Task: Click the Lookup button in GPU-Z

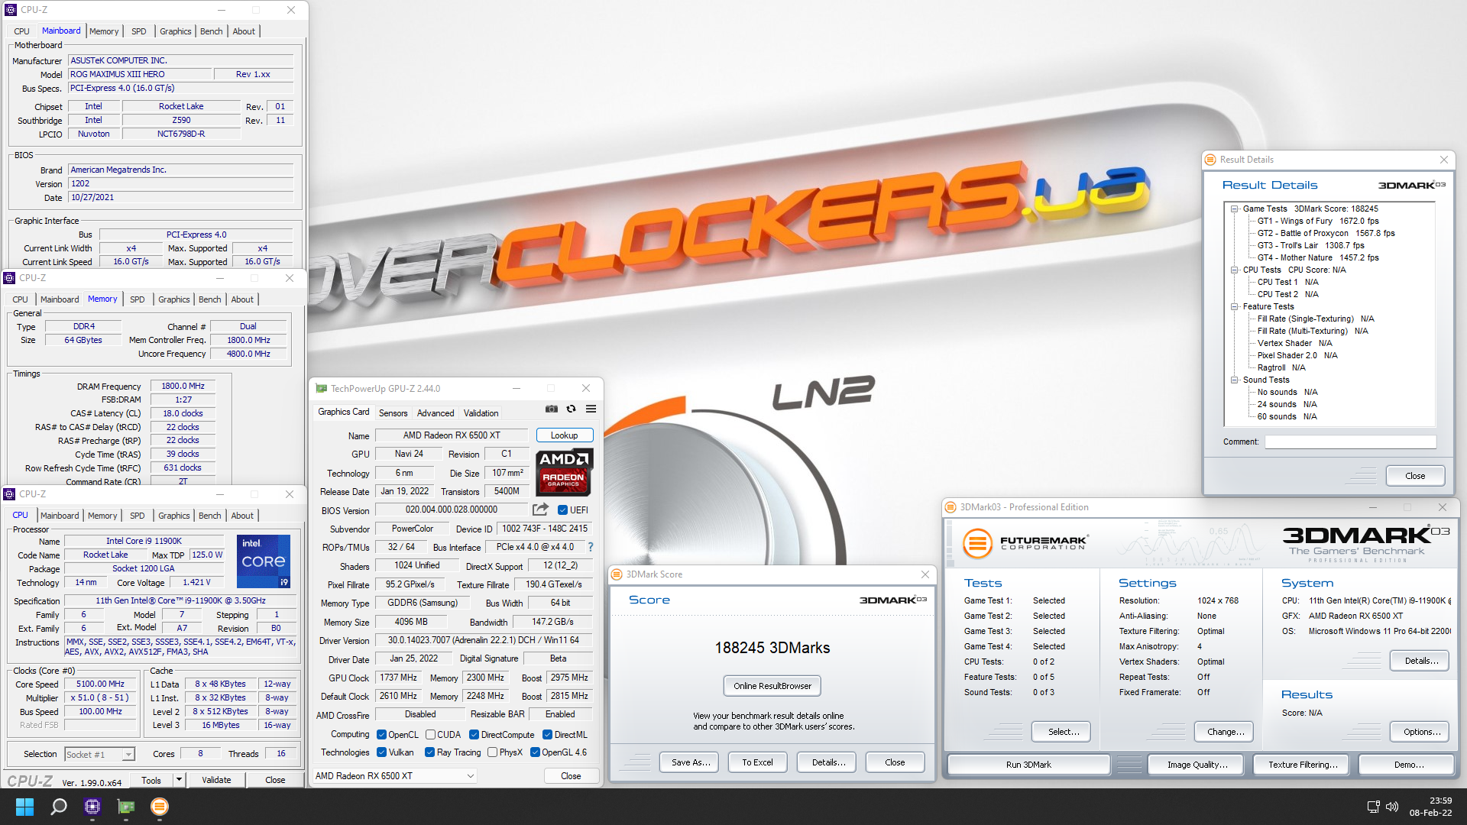Action: (x=565, y=435)
